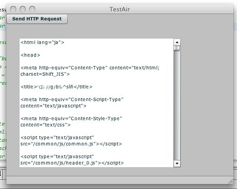Click on the <head> tag text

(30, 55)
